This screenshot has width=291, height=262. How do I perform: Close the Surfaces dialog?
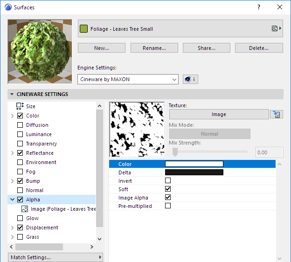coord(280,7)
